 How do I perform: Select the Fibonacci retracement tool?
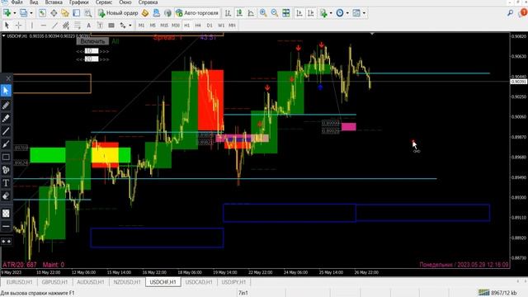click(78, 26)
